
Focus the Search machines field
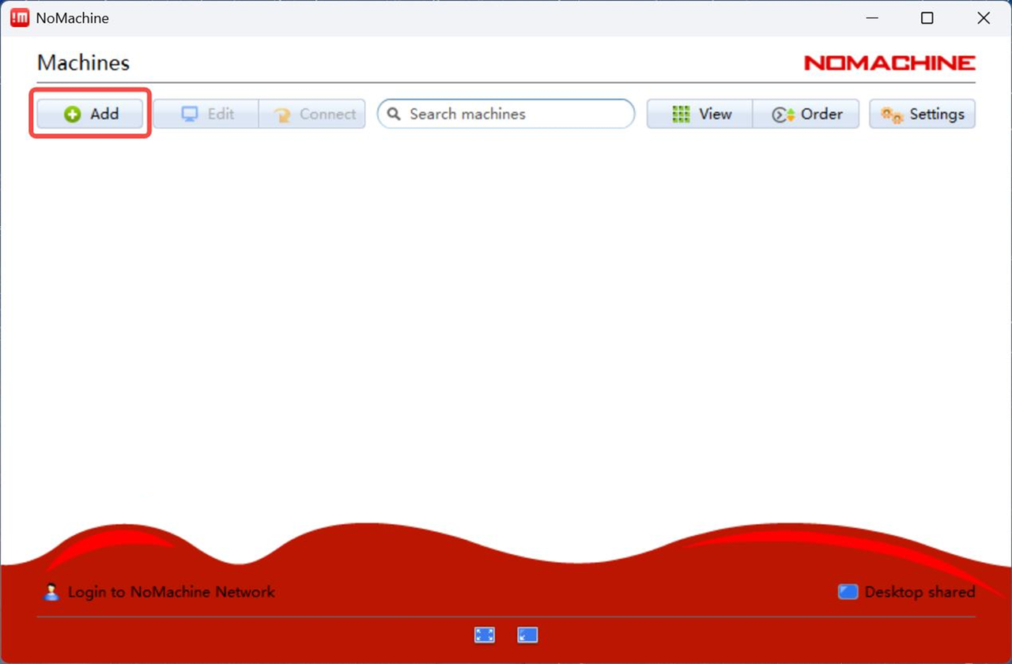click(506, 114)
